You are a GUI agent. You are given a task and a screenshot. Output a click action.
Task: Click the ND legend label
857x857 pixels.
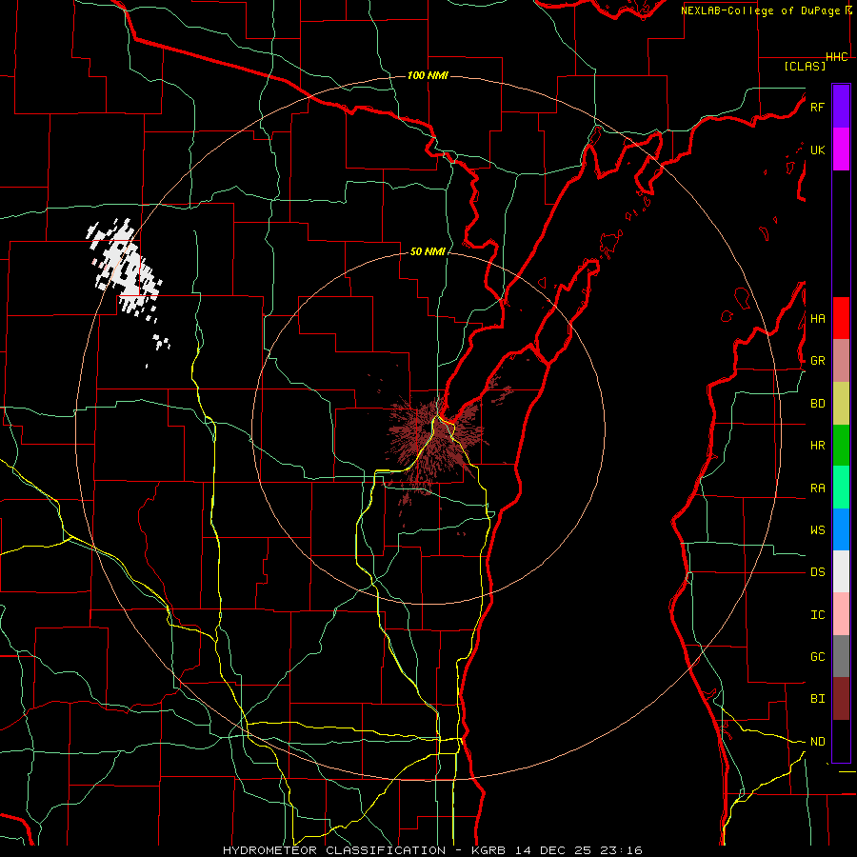pos(817,742)
